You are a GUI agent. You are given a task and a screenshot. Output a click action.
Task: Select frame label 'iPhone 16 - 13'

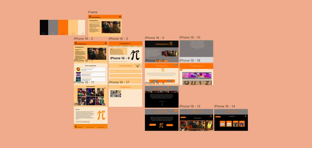tap(190, 106)
